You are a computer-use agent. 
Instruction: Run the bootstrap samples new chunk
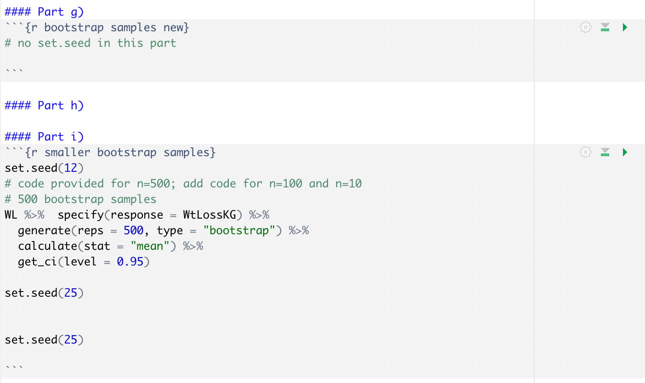pos(625,28)
